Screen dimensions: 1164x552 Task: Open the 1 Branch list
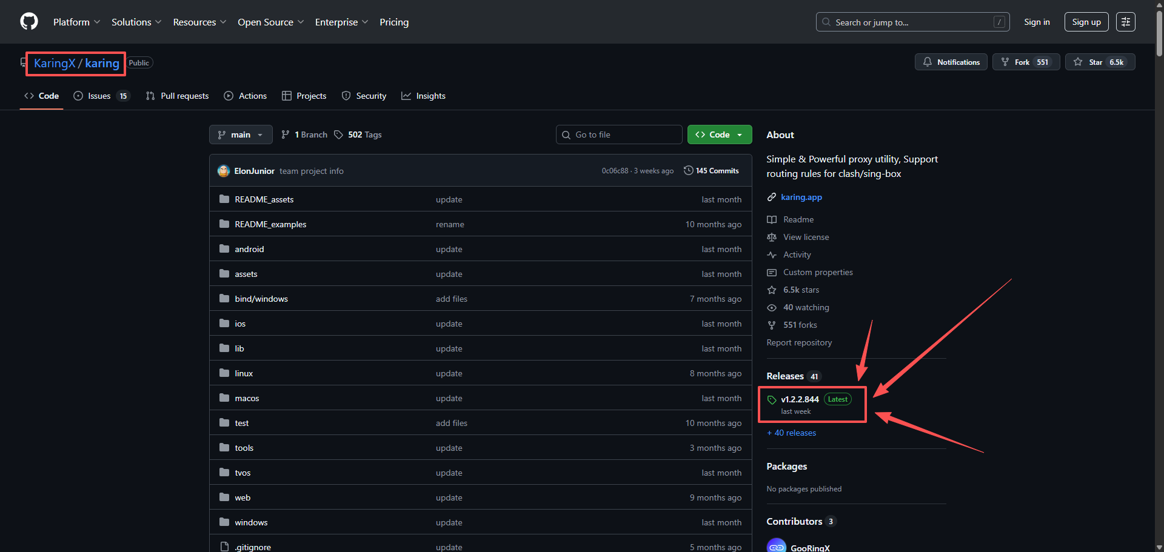pyautogui.click(x=304, y=135)
